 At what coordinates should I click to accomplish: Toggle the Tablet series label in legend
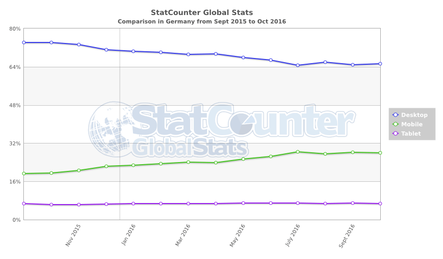411,134
